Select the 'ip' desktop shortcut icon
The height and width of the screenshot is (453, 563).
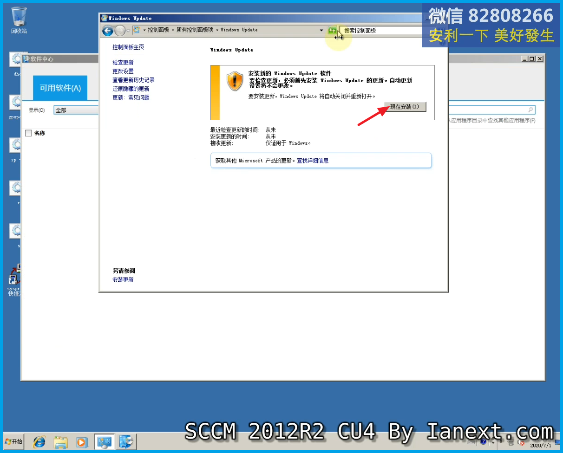[16, 149]
